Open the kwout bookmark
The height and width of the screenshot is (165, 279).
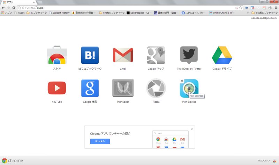[19, 13]
